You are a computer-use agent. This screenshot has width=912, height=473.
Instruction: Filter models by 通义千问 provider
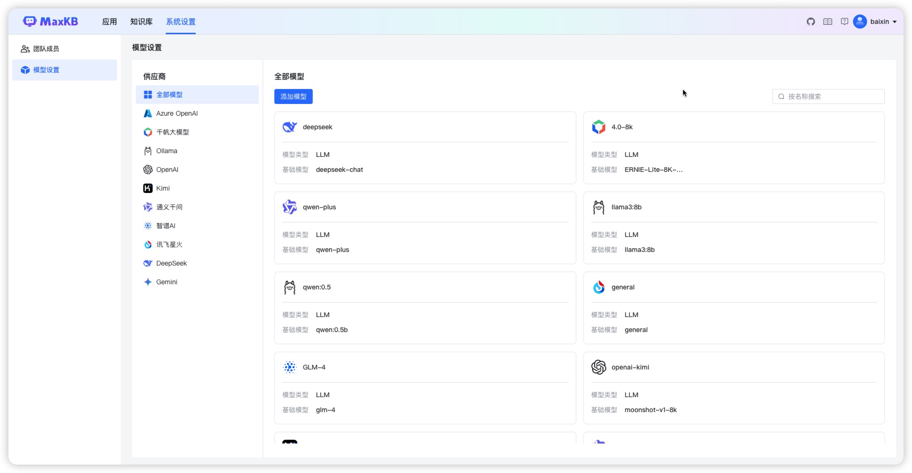[197, 207]
